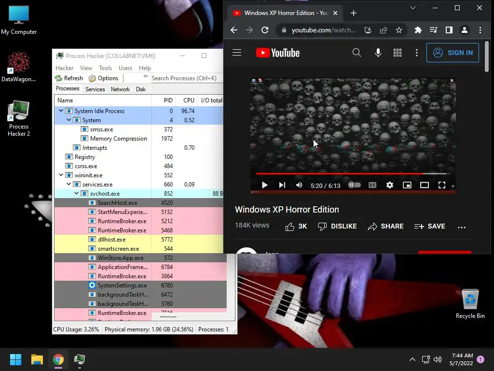
Task: Select the smartscreen.exe process row
Action: [138, 249]
